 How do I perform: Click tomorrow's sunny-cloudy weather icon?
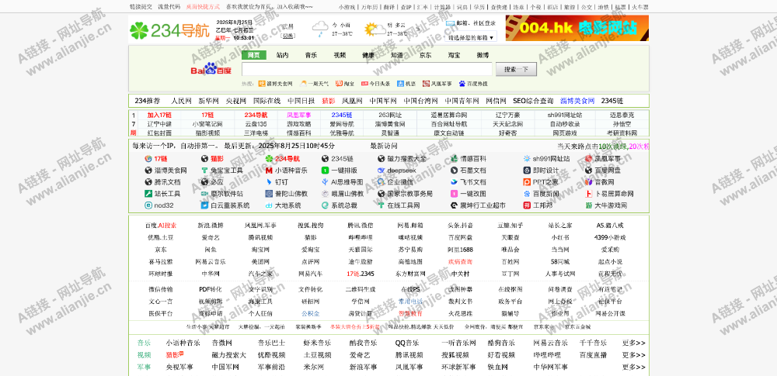(x=375, y=29)
